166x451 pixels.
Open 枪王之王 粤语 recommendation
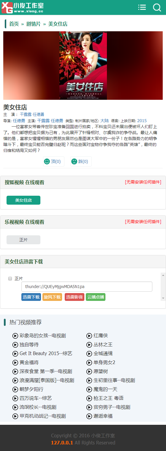108,398
